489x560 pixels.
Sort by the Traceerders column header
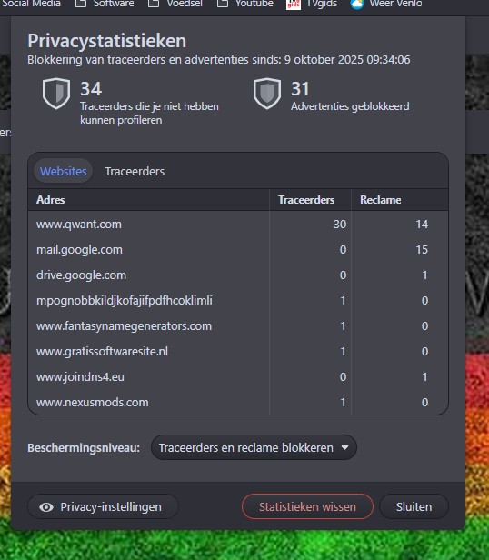click(306, 200)
